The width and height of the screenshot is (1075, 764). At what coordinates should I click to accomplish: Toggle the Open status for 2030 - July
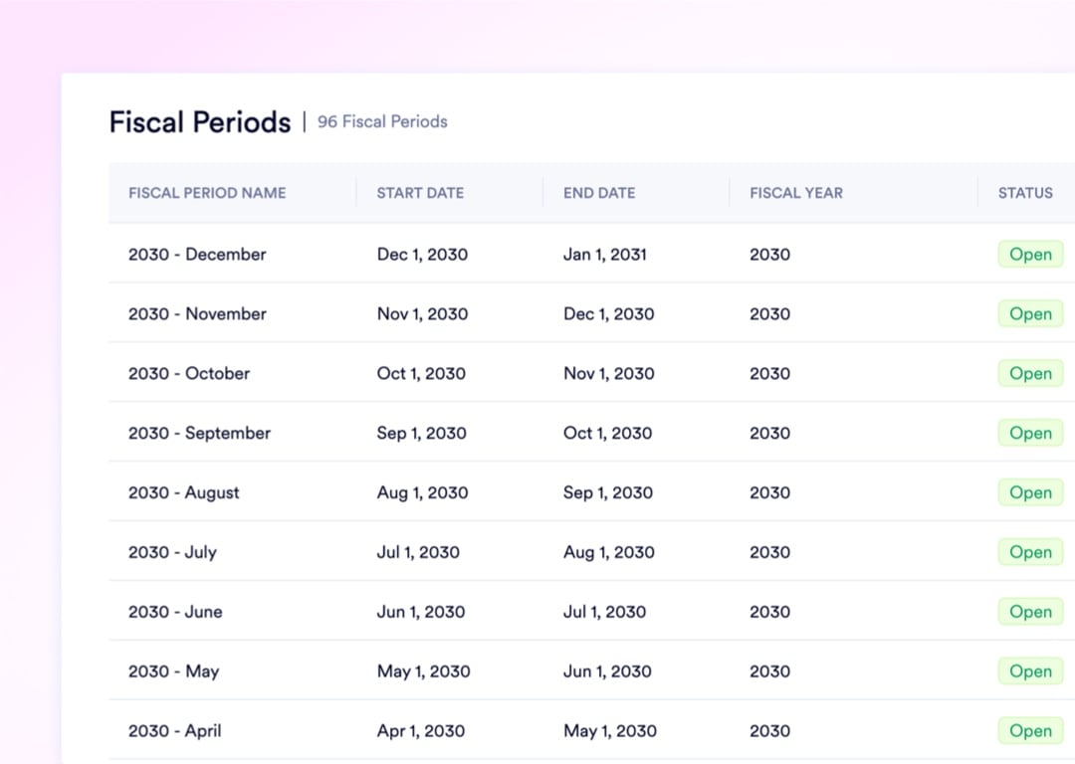[x=1030, y=552]
